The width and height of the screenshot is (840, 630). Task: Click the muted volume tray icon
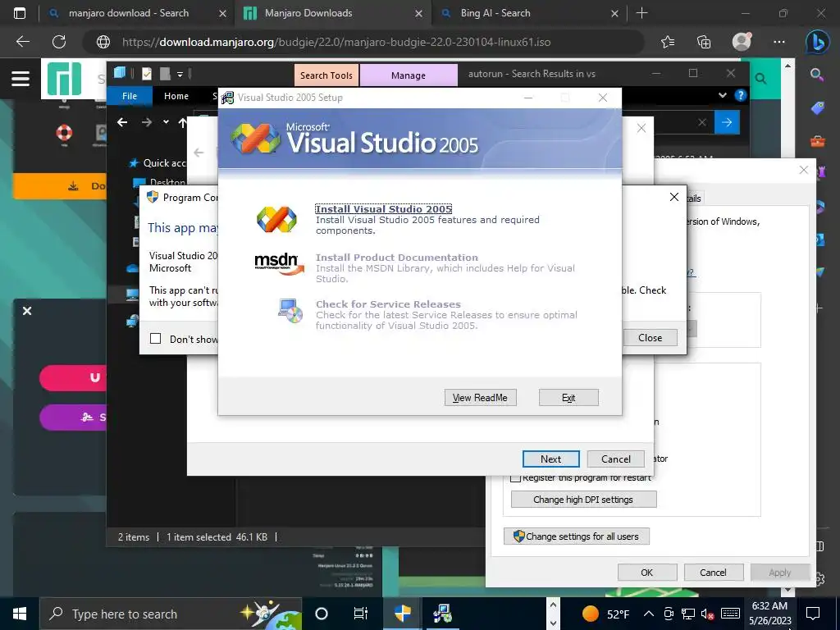pyautogui.click(x=708, y=614)
